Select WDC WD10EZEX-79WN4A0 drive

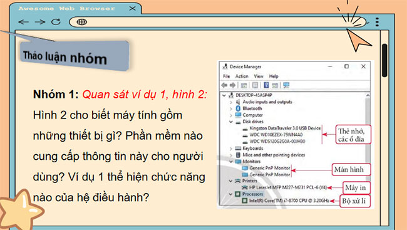pos(276,135)
